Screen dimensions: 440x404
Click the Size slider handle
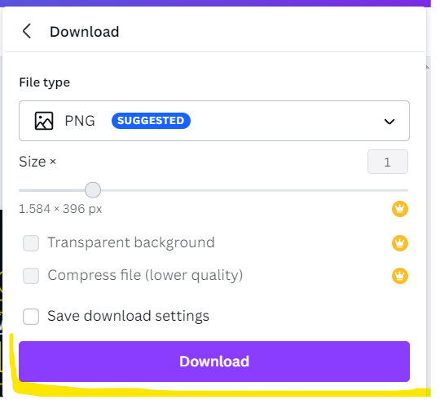[x=93, y=190]
